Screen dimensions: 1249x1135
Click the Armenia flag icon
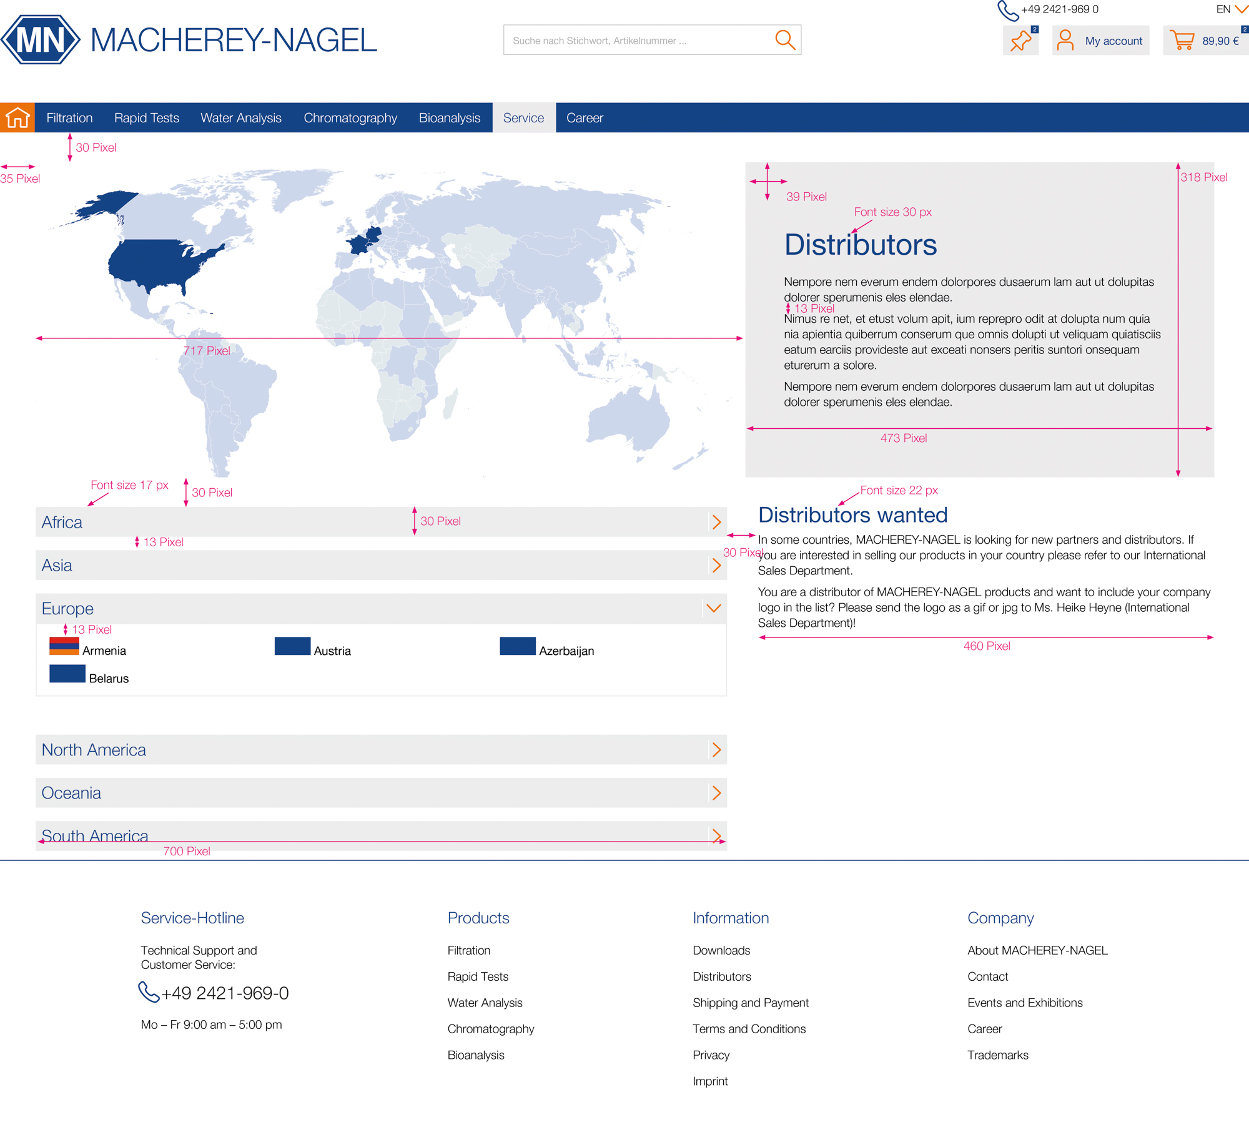pyautogui.click(x=64, y=646)
